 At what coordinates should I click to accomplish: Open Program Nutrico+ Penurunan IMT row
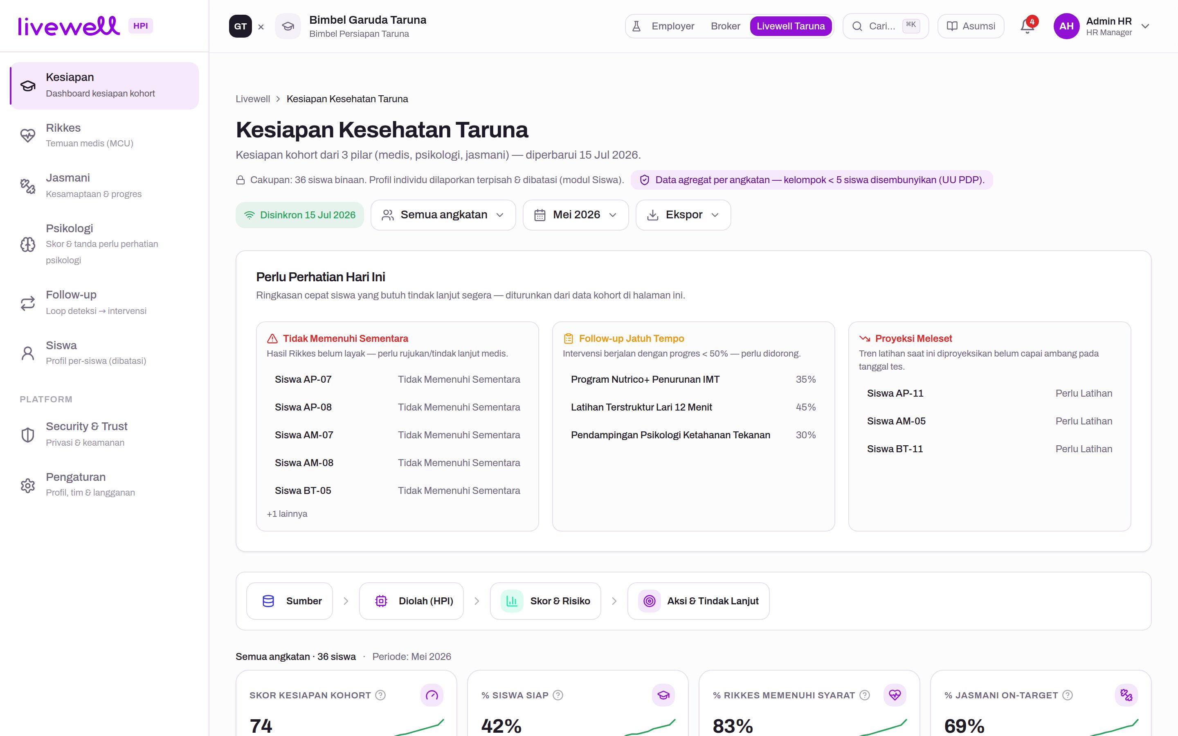pyautogui.click(x=693, y=380)
